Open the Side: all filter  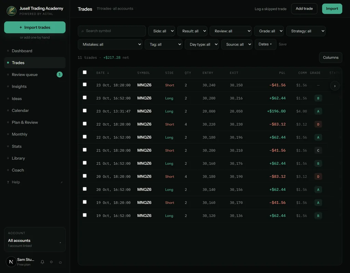162,31
